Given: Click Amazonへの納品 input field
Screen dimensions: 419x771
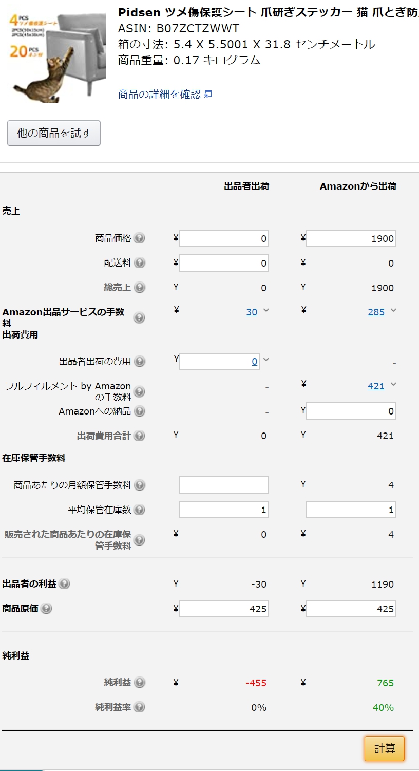Looking at the screenshot, I should tap(351, 411).
